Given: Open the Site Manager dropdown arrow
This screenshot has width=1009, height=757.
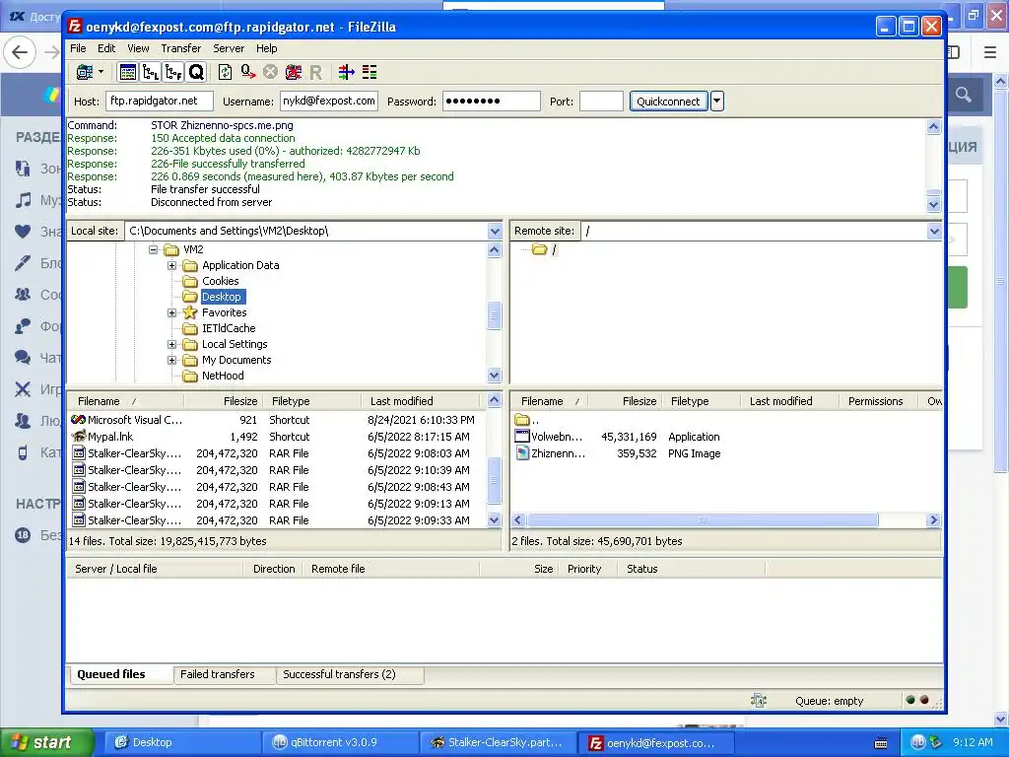Looking at the screenshot, I should pos(101,72).
